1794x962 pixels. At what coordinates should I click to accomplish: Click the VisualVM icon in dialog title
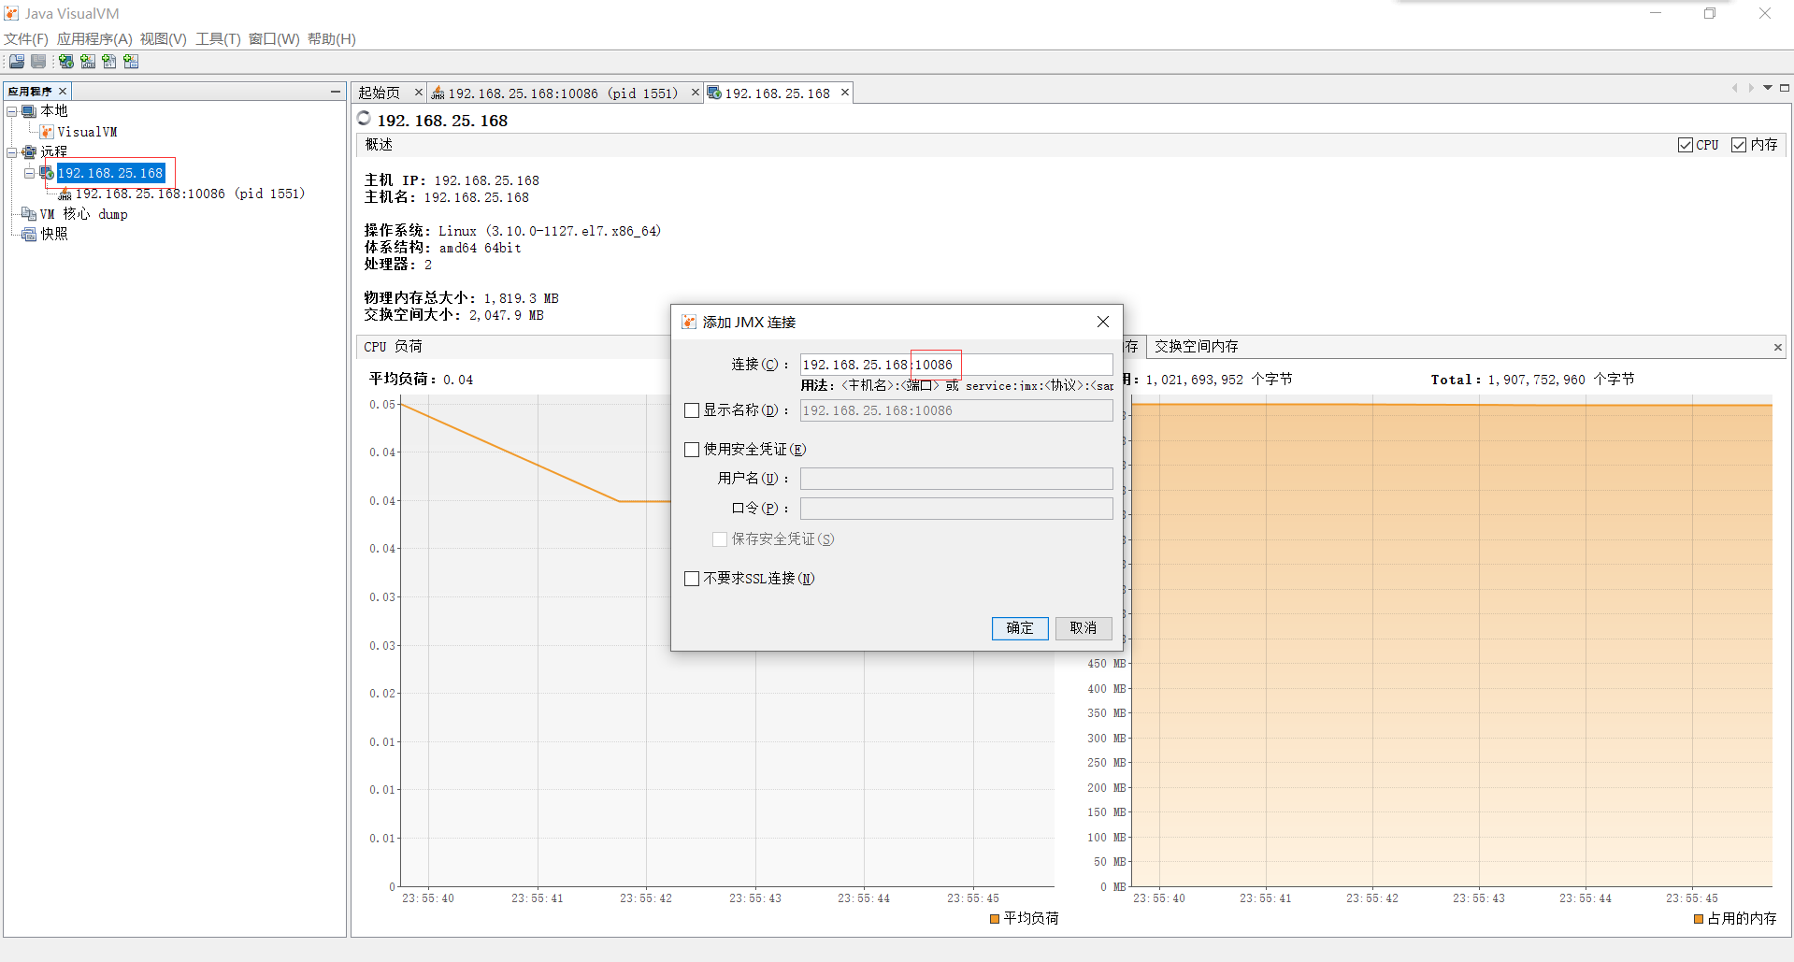coord(689,322)
